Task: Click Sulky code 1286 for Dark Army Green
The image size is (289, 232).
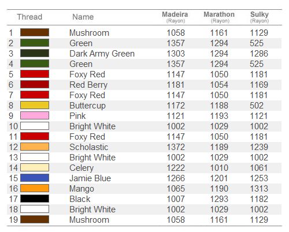Action: [x=259, y=54]
